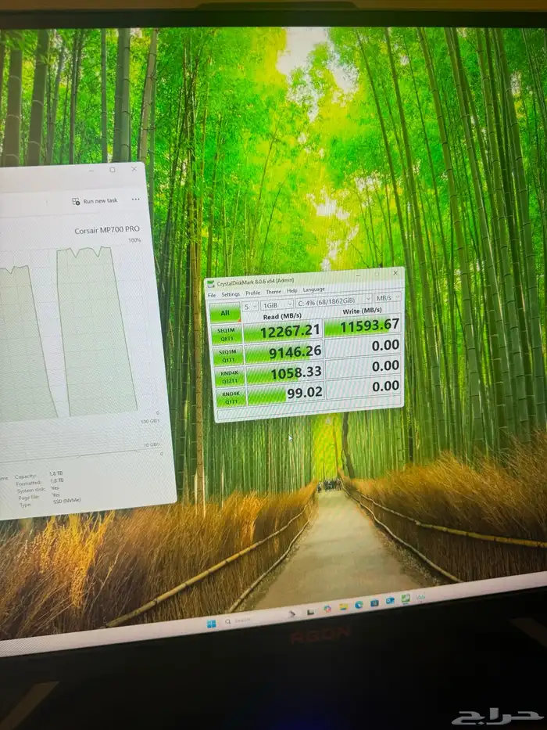
Task: Open Microsoft Edge from the taskbar
Action: [x=359, y=605]
